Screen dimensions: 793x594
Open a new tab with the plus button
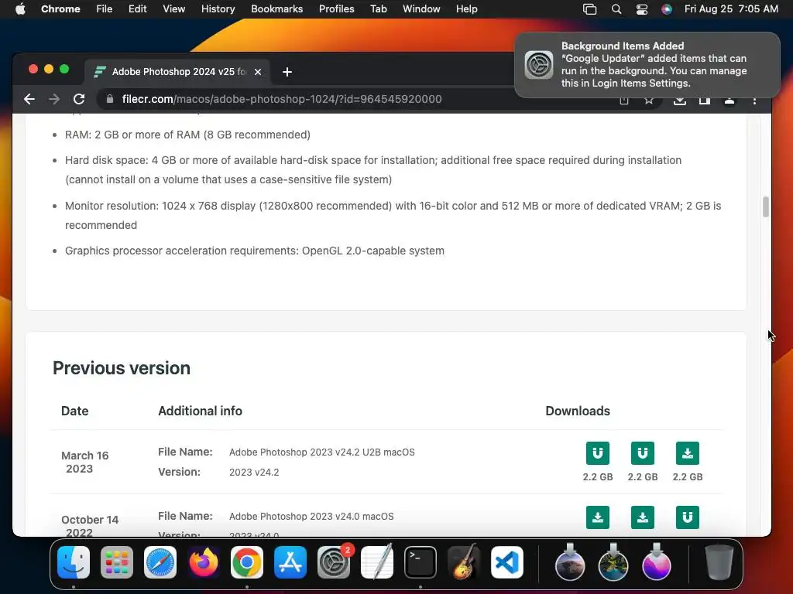[x=287, y=72]
